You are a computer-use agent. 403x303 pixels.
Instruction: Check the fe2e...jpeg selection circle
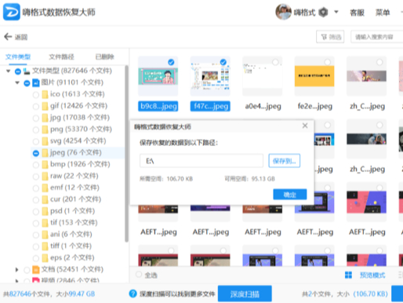327,62
